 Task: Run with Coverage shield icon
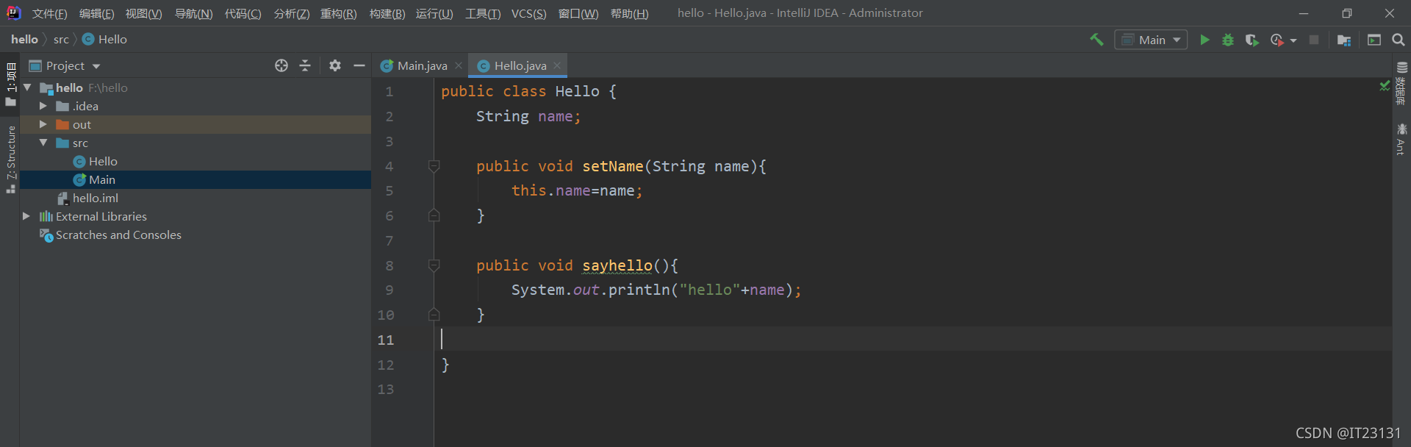click(1252, 40)
